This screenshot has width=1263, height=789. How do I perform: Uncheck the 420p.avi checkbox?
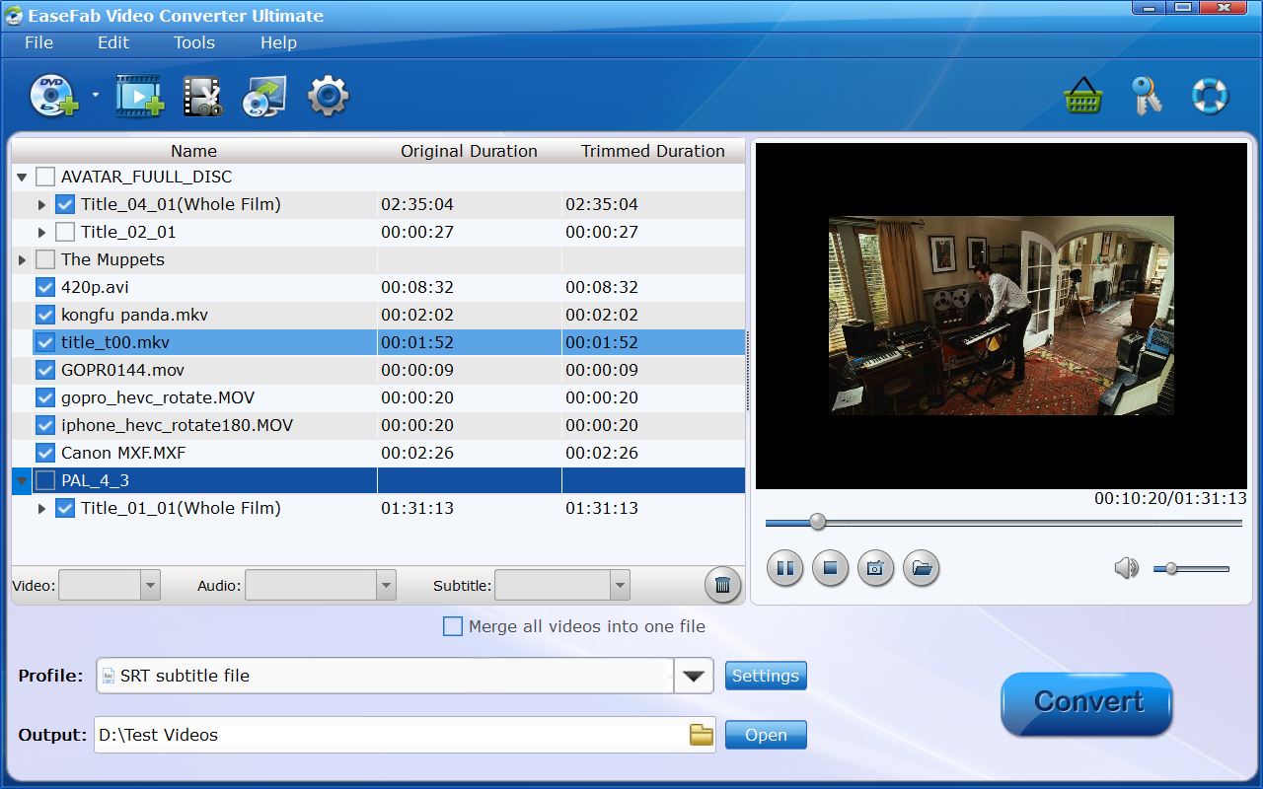(x=45, y=287)
